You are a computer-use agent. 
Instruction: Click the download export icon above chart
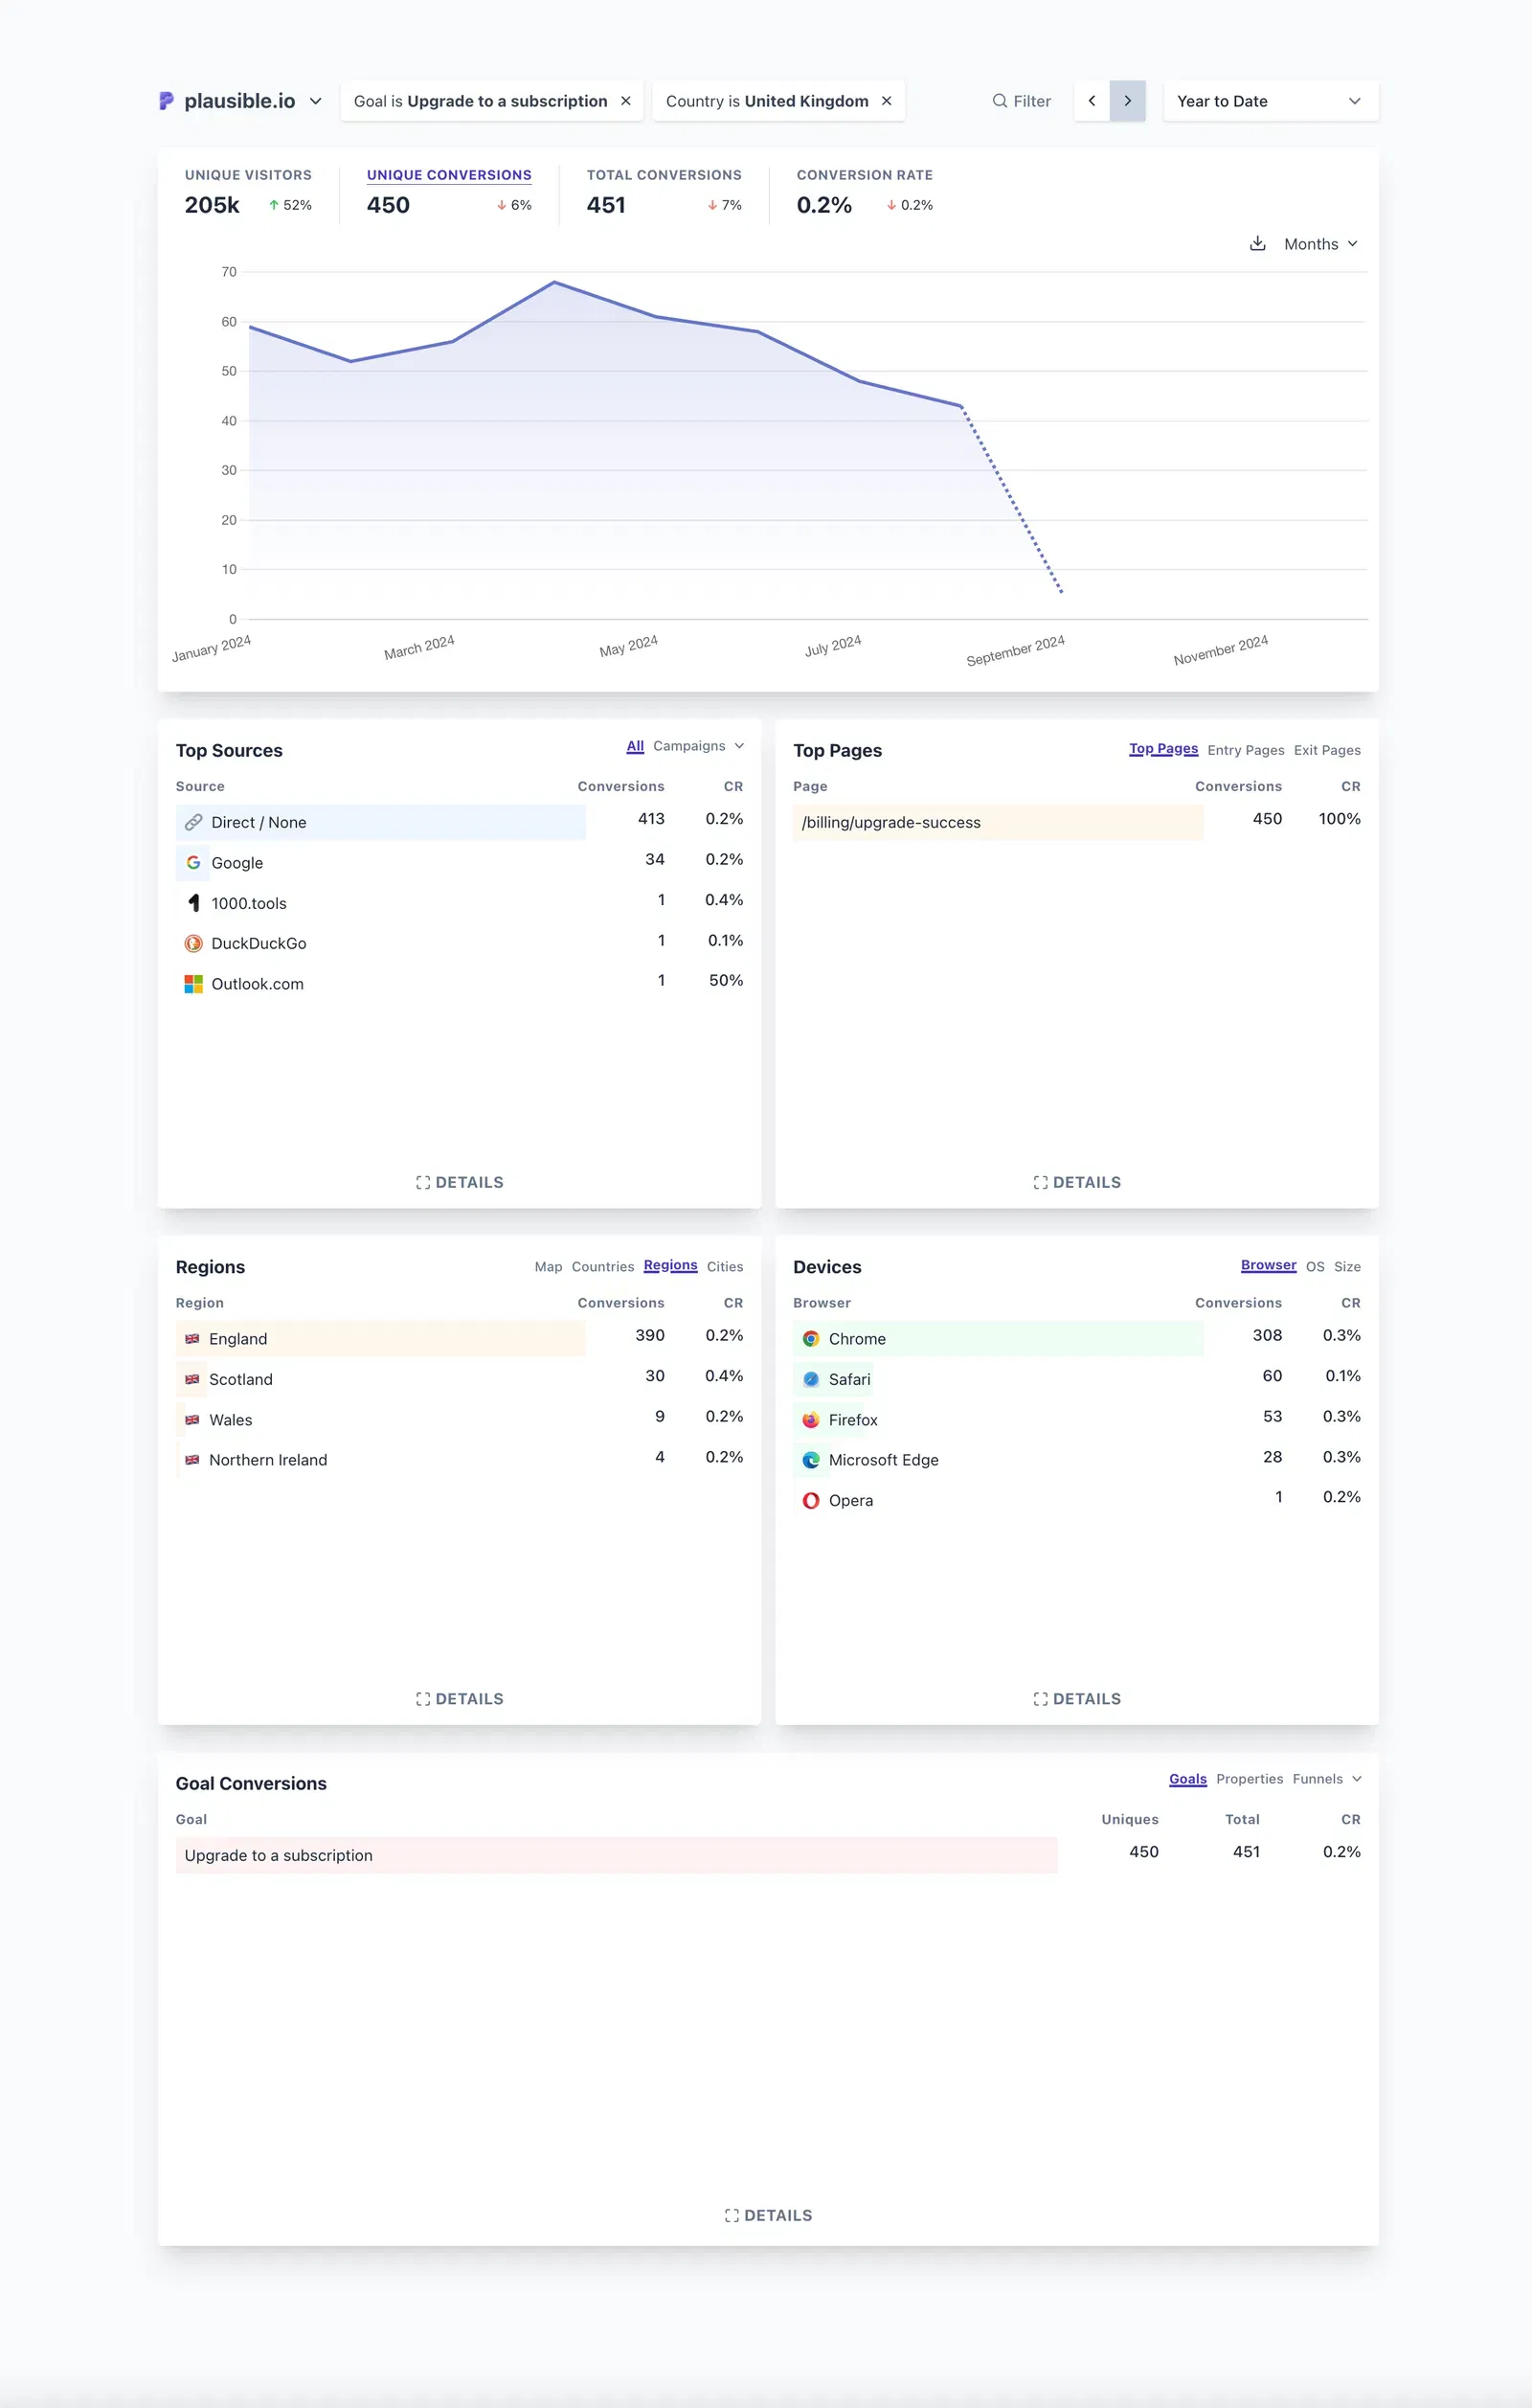click(1257, 244)
